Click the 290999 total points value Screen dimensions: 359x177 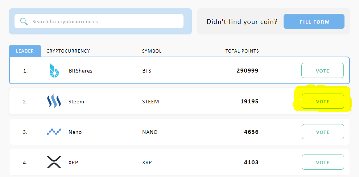[248, 70]
